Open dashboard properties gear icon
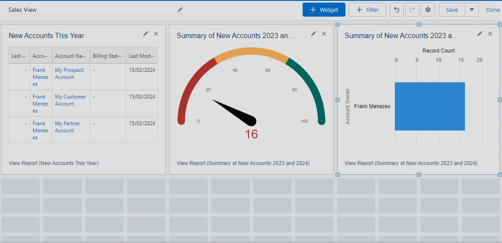This screenshot has width=502, height=243. click(428, 10)
